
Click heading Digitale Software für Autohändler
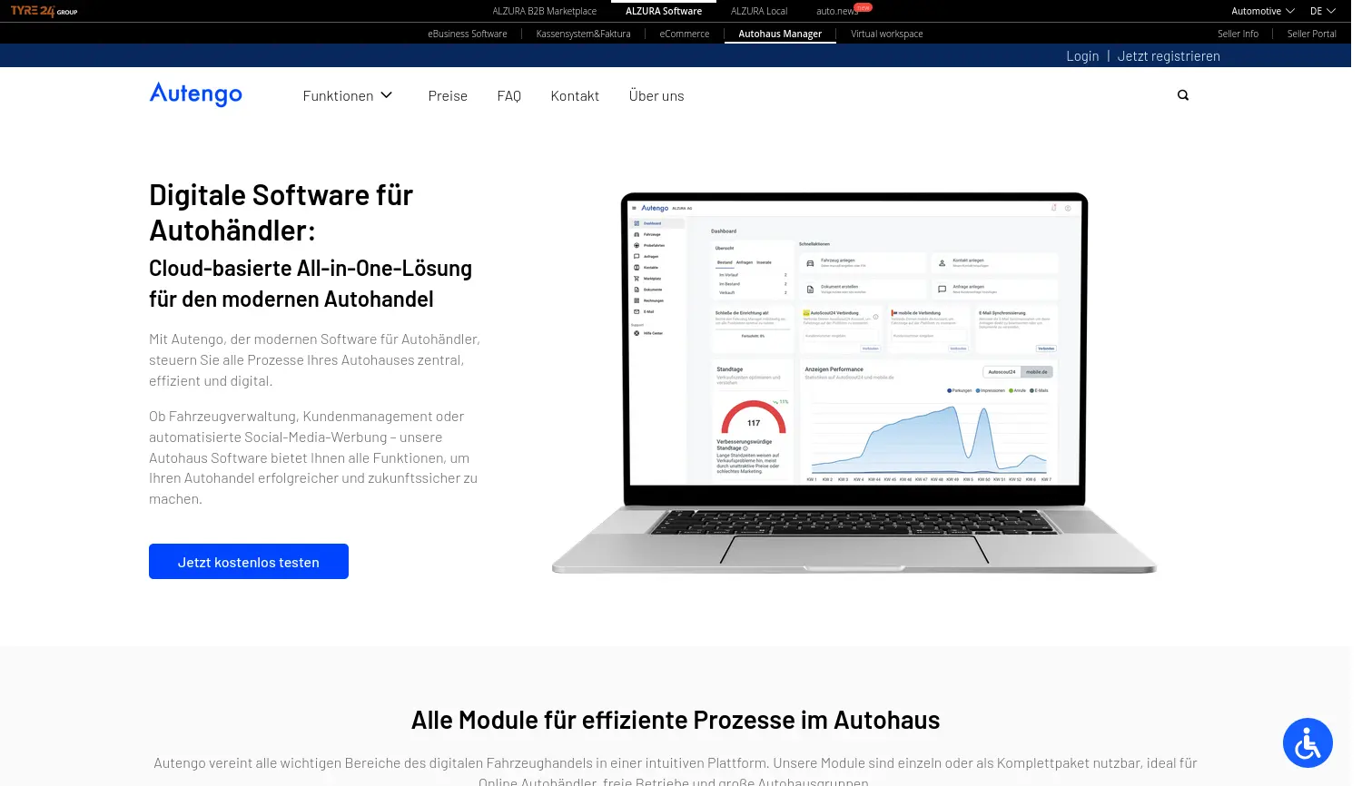pyautogui.click(x=281, y=212)
